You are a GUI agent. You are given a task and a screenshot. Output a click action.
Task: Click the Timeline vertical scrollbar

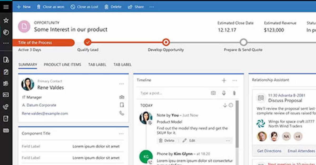pos(237,123)
